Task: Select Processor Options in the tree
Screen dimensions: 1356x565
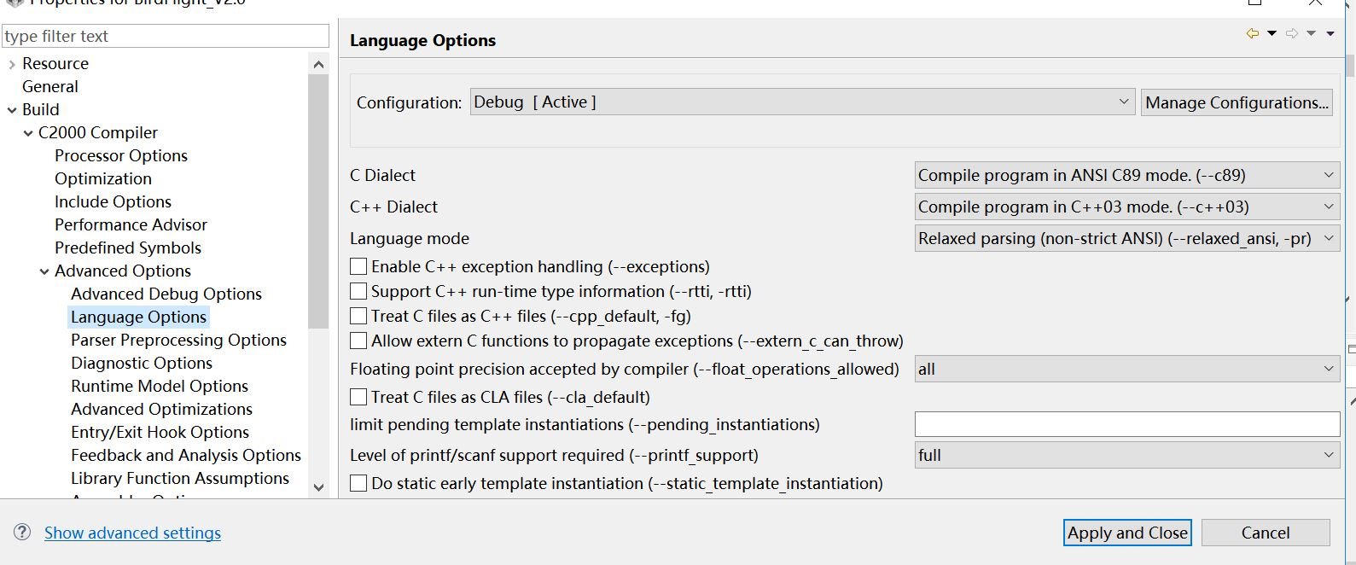Action: (x=121, y=156)
